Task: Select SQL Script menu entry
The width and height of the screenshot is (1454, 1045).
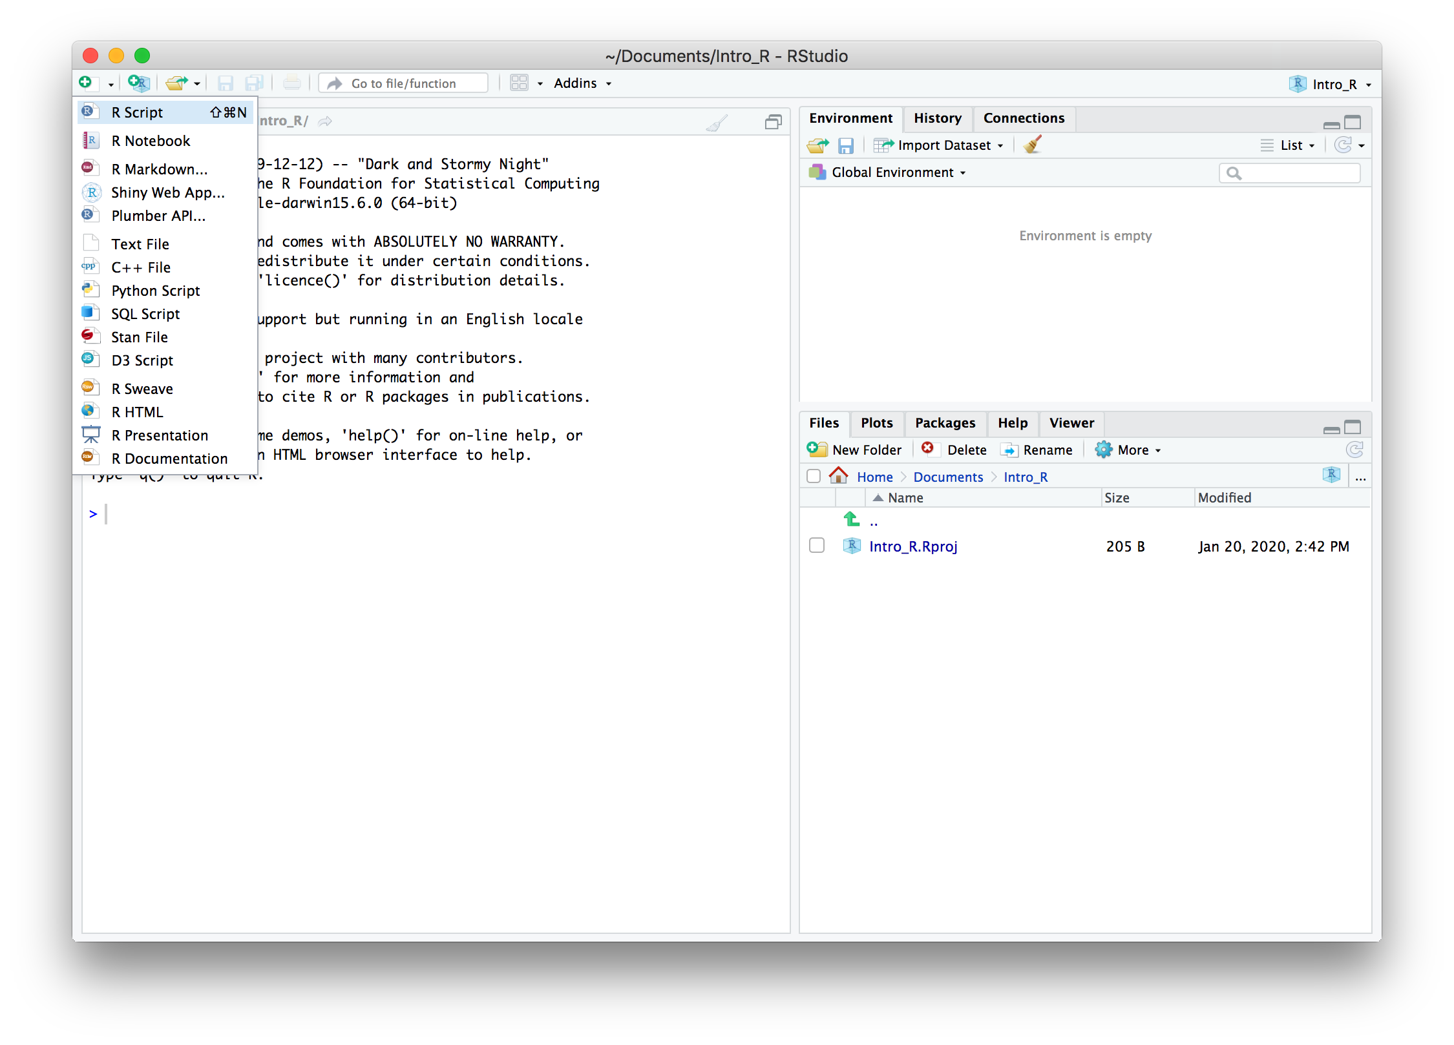Action: coord(165,314)
